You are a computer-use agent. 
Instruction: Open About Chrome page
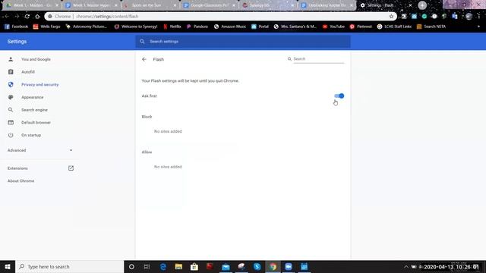point(21,180)
